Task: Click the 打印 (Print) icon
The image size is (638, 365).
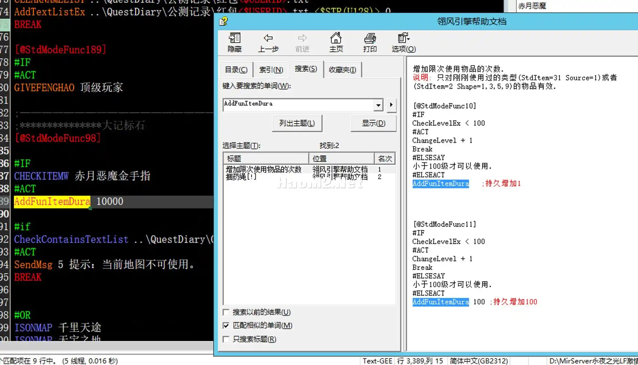Action: 370,43
